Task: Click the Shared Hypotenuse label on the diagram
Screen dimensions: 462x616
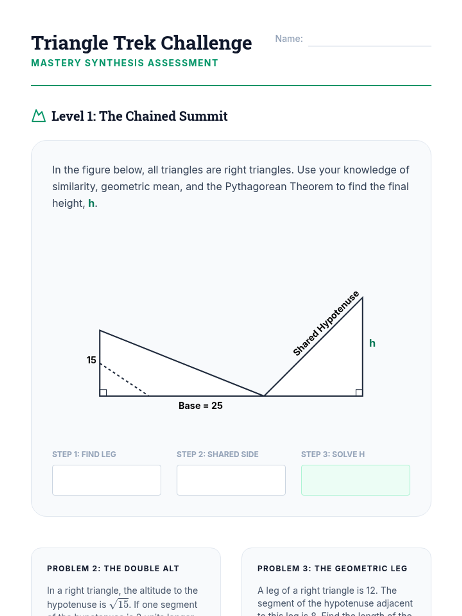Action: (x=326, y=323)
